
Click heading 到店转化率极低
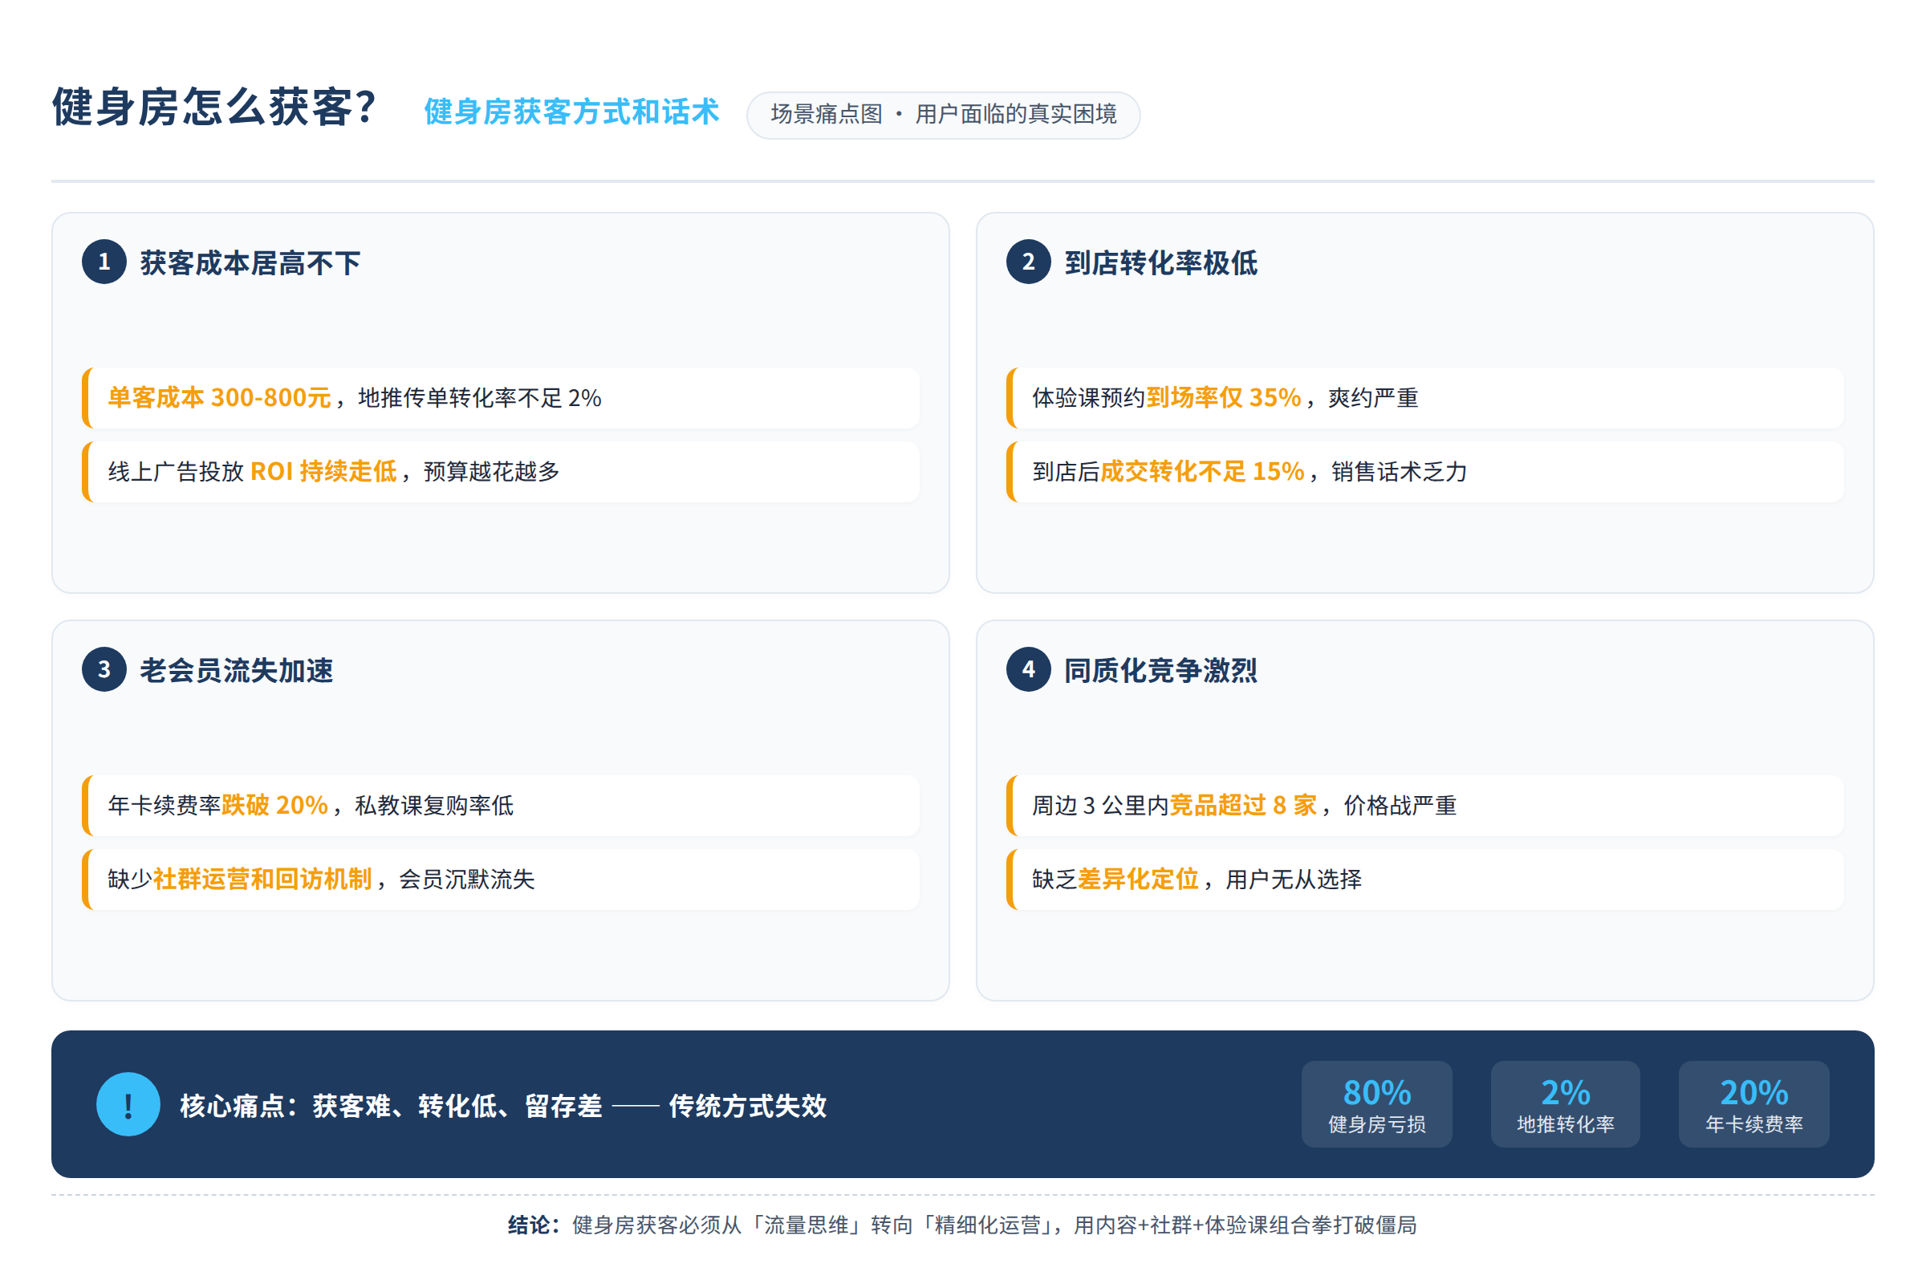1160,263
